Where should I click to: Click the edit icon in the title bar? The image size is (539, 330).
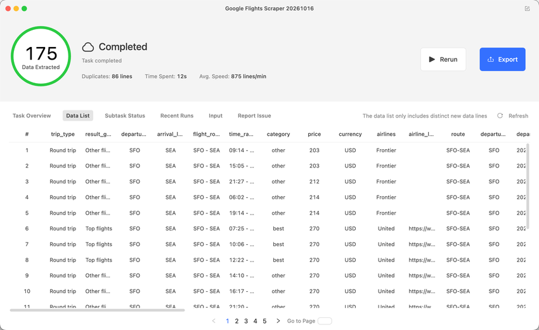click(x=527, y=9)
